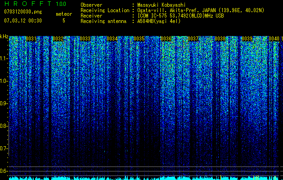Click the kHz axis unit label

click(x=4, y=36)
